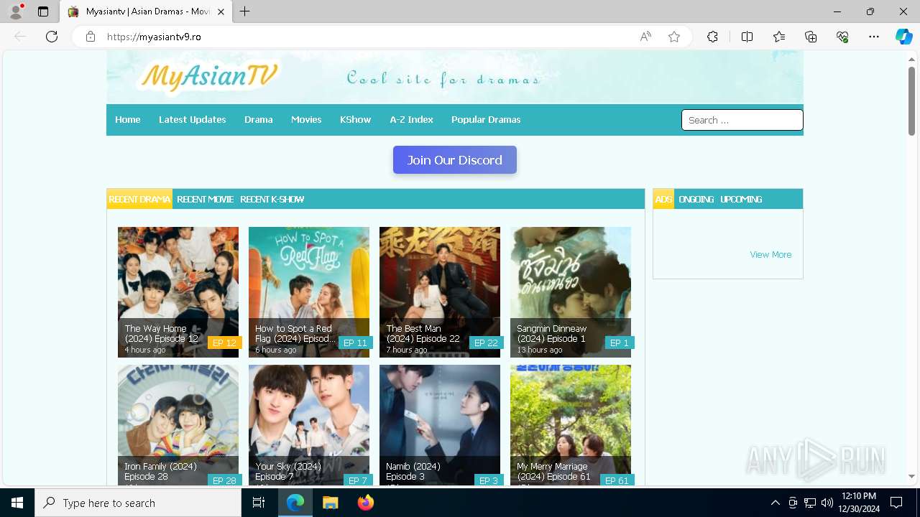Open How to Spot a Red Flag thumbnail
The image size is (920, 517).
pos(309,292)
